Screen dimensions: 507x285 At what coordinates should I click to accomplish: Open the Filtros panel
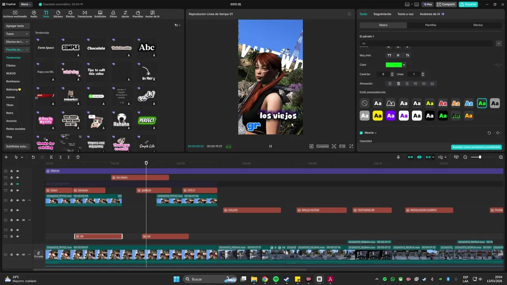tap(113, 14)
